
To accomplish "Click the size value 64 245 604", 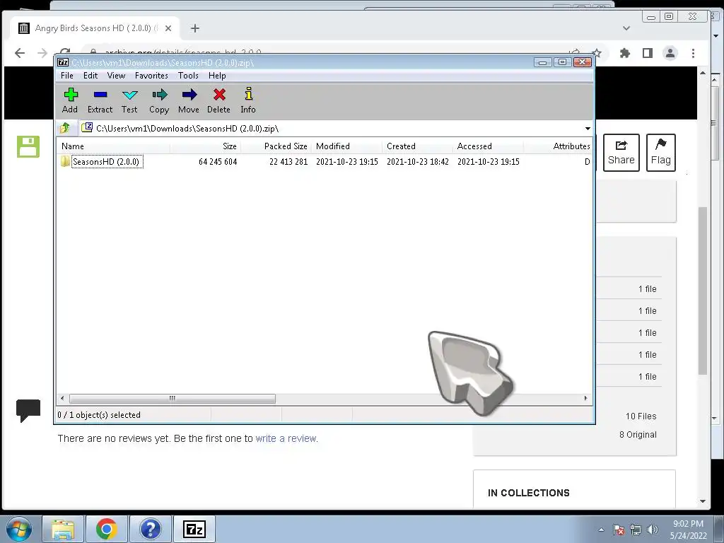I will click(218, 162).
